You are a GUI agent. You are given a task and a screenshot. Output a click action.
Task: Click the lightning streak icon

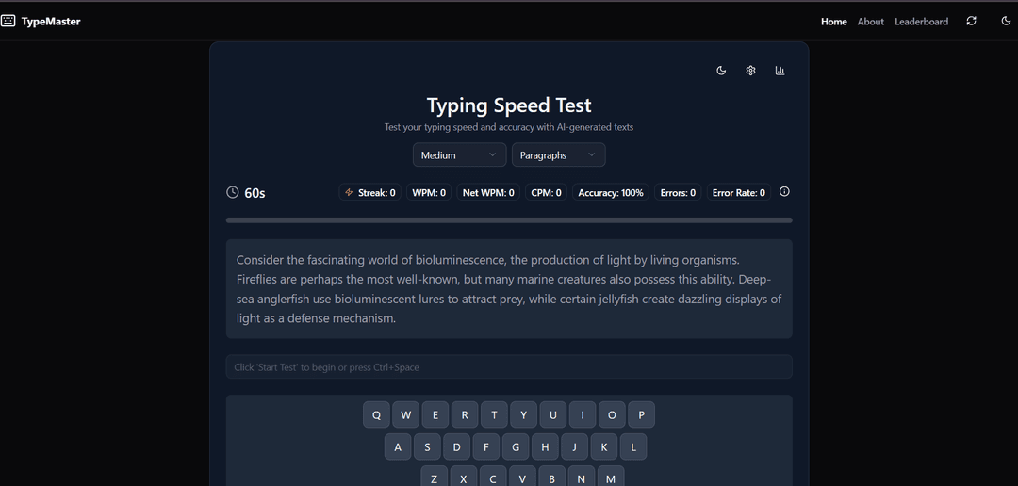350,193
